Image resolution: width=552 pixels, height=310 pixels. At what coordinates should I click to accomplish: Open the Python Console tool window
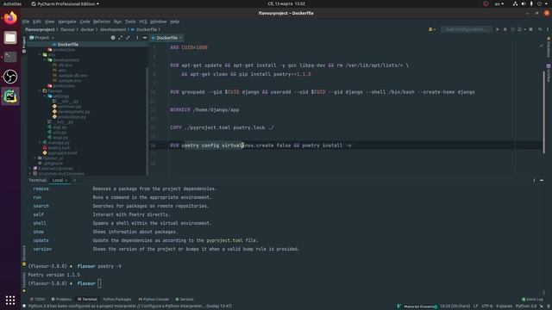coord(154,300)
